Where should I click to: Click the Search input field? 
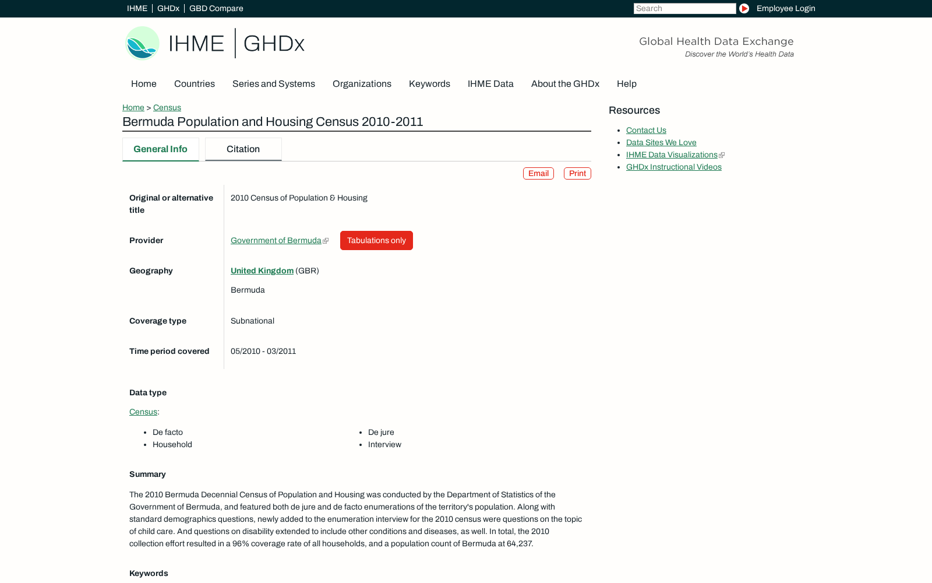(685, 9)
